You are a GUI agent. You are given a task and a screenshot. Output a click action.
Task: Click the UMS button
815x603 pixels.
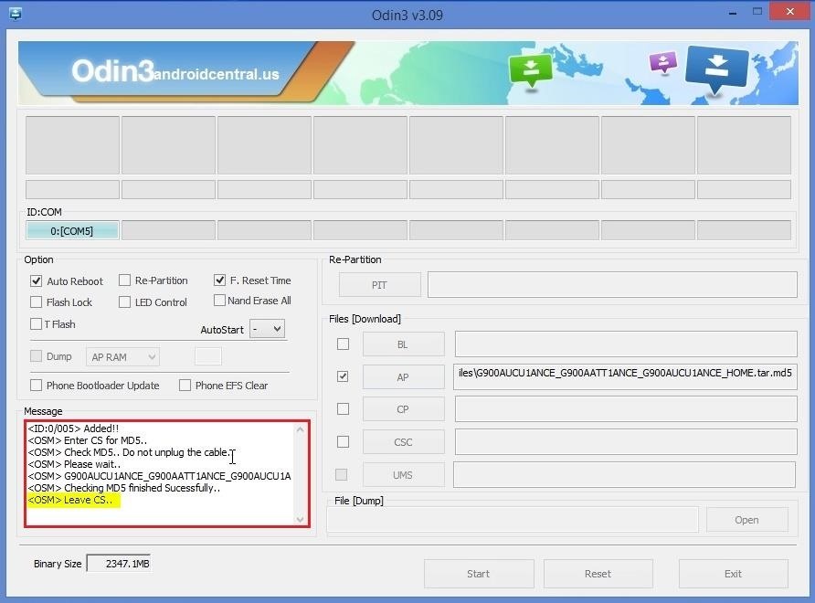click(x=403, y=474)
